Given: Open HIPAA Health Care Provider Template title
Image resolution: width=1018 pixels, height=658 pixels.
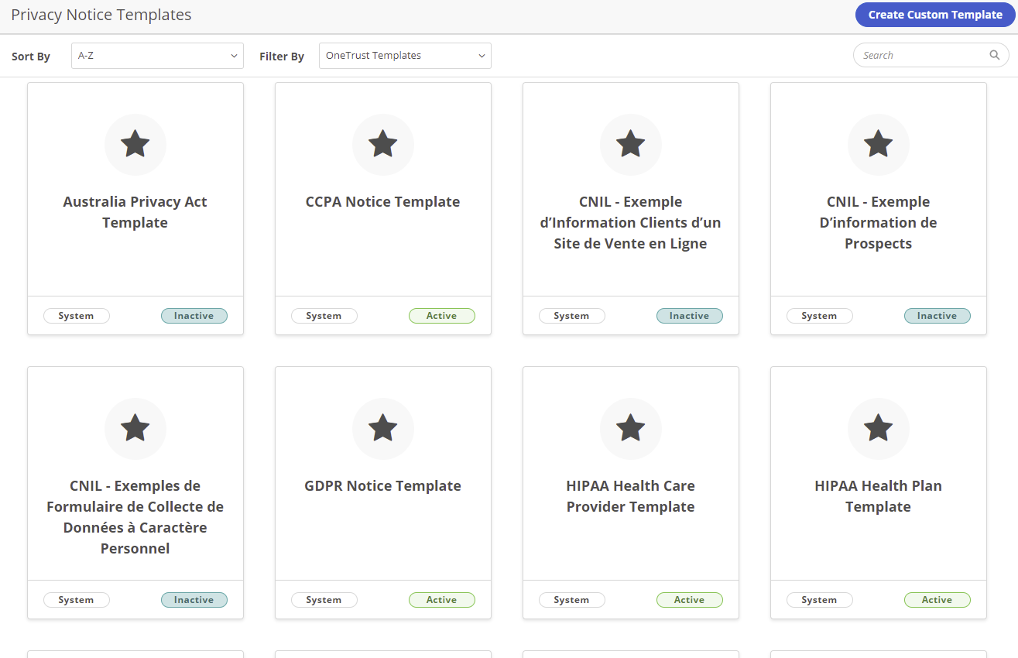Looking at the screenshot, I should coord(631,496).
